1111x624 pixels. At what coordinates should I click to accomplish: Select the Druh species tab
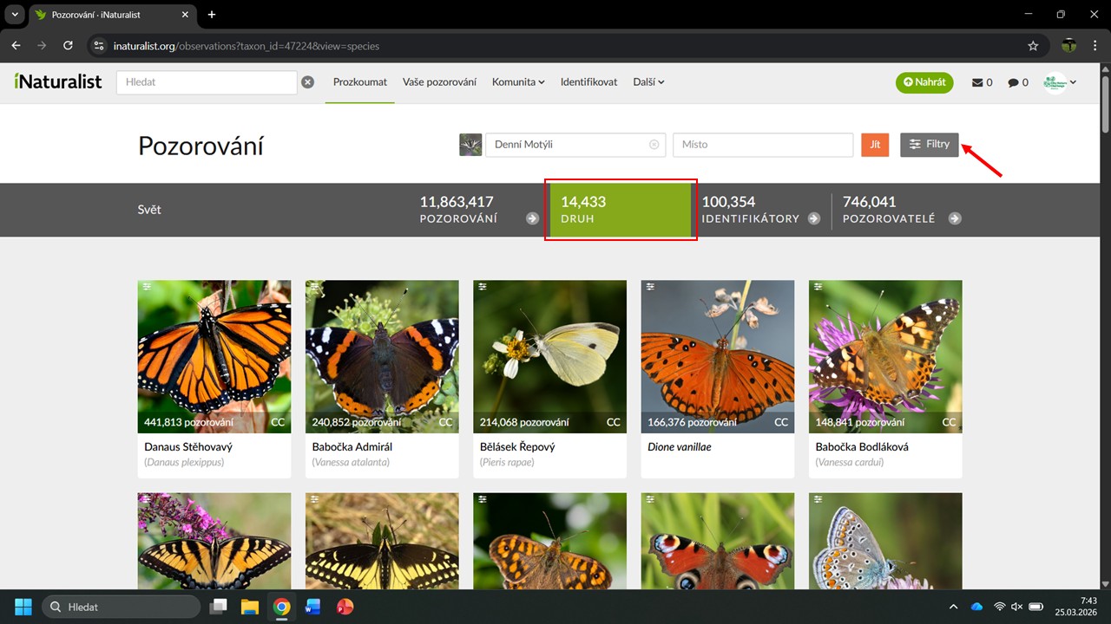click(x=620, y=210)
